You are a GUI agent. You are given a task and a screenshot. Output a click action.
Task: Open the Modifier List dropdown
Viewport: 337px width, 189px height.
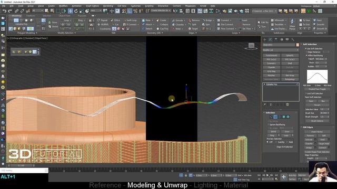click(x=281, y=50)
